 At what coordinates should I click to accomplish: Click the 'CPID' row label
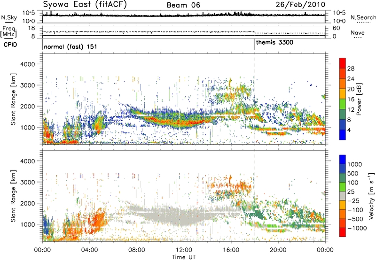[10, 45]
